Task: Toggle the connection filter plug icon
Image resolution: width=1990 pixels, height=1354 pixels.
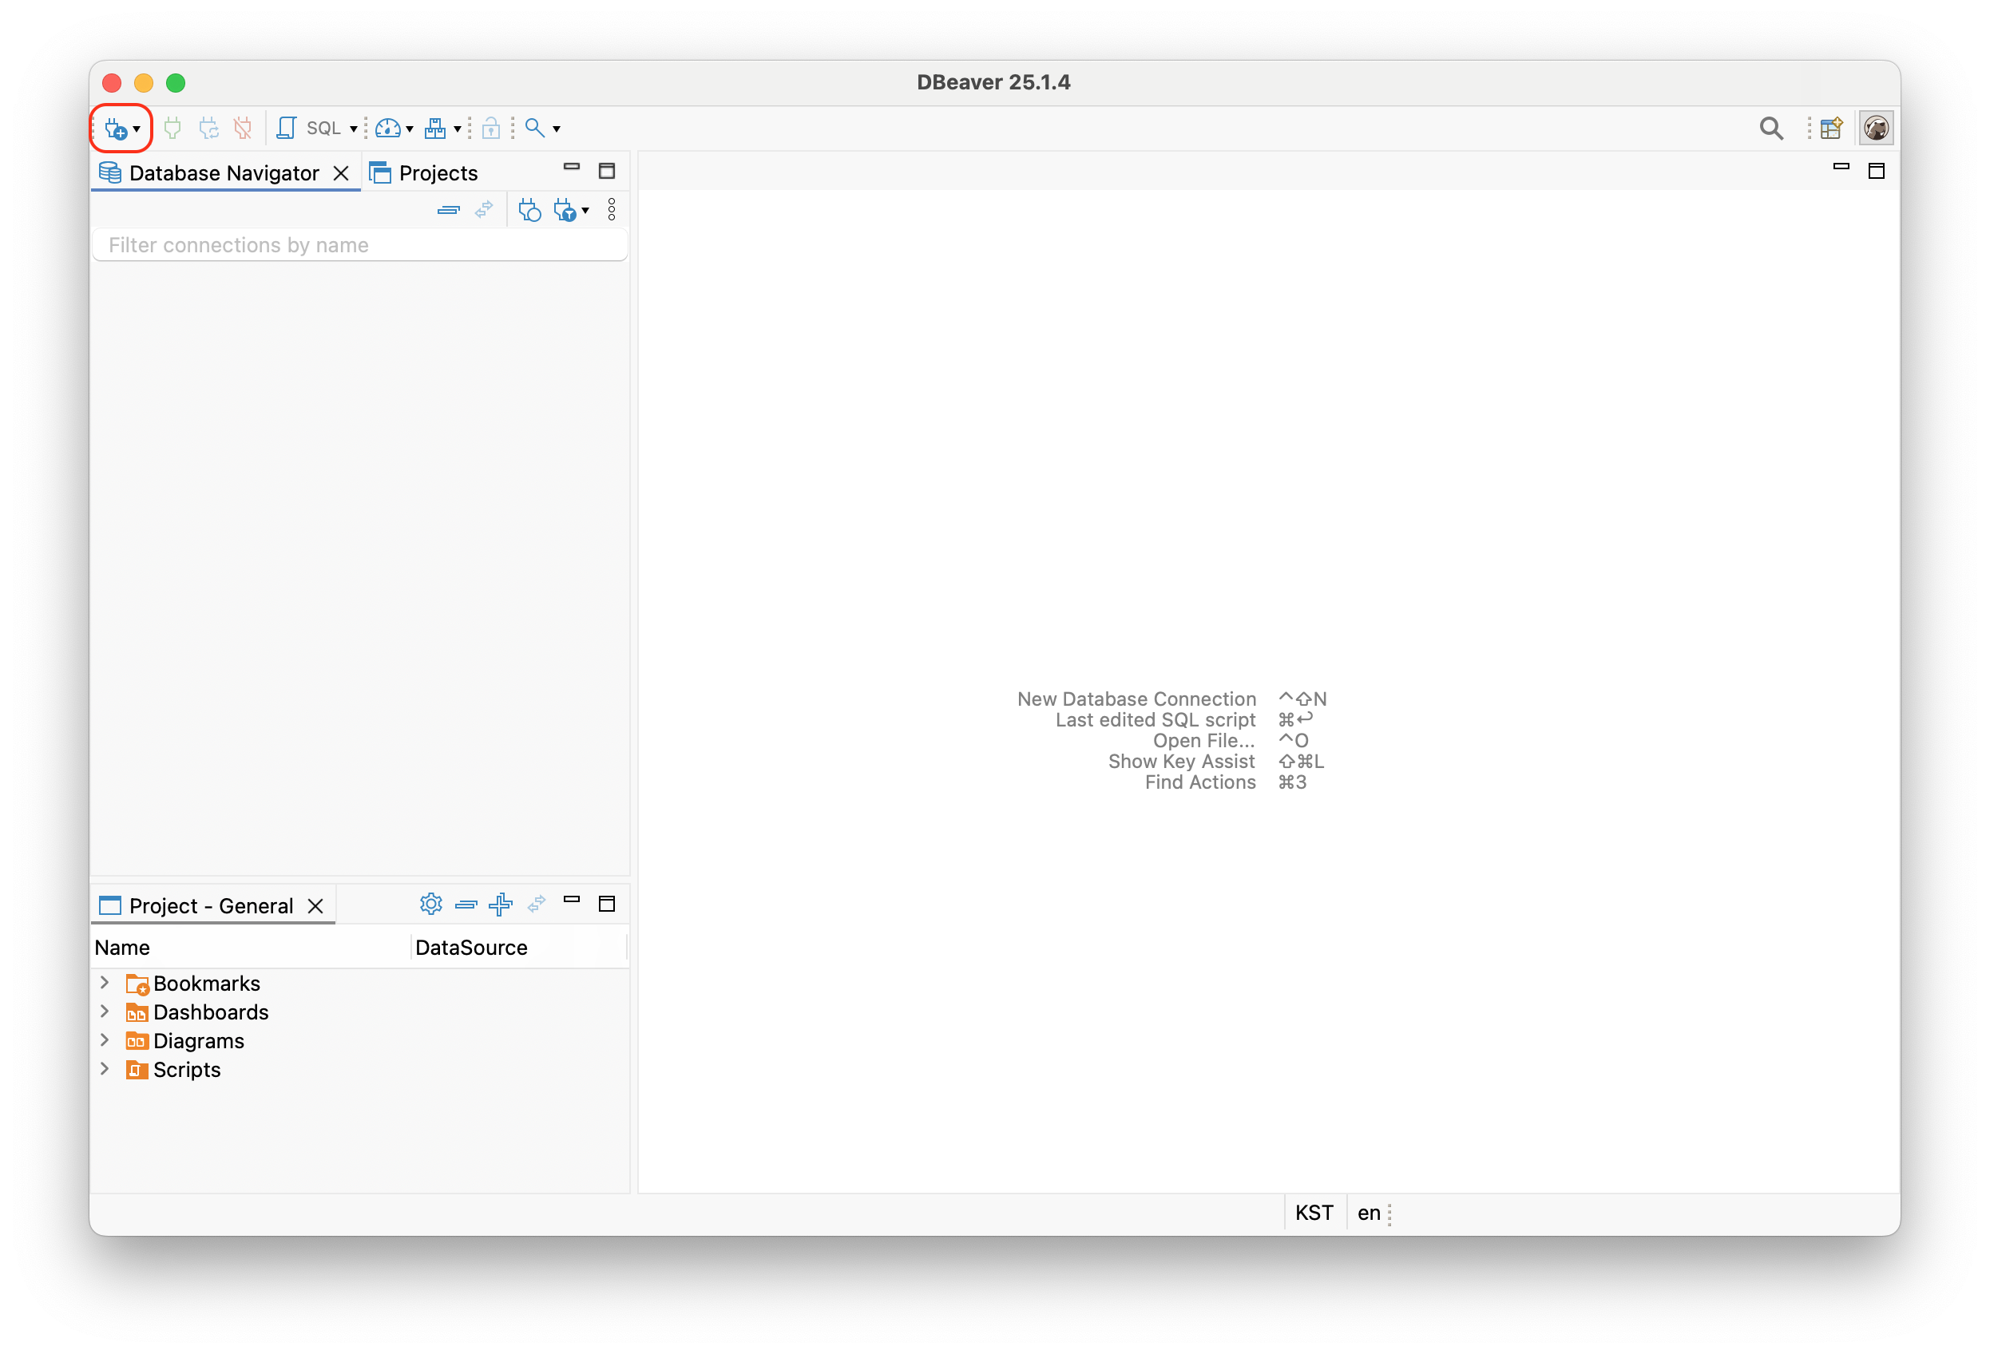Action: [565, 210]
